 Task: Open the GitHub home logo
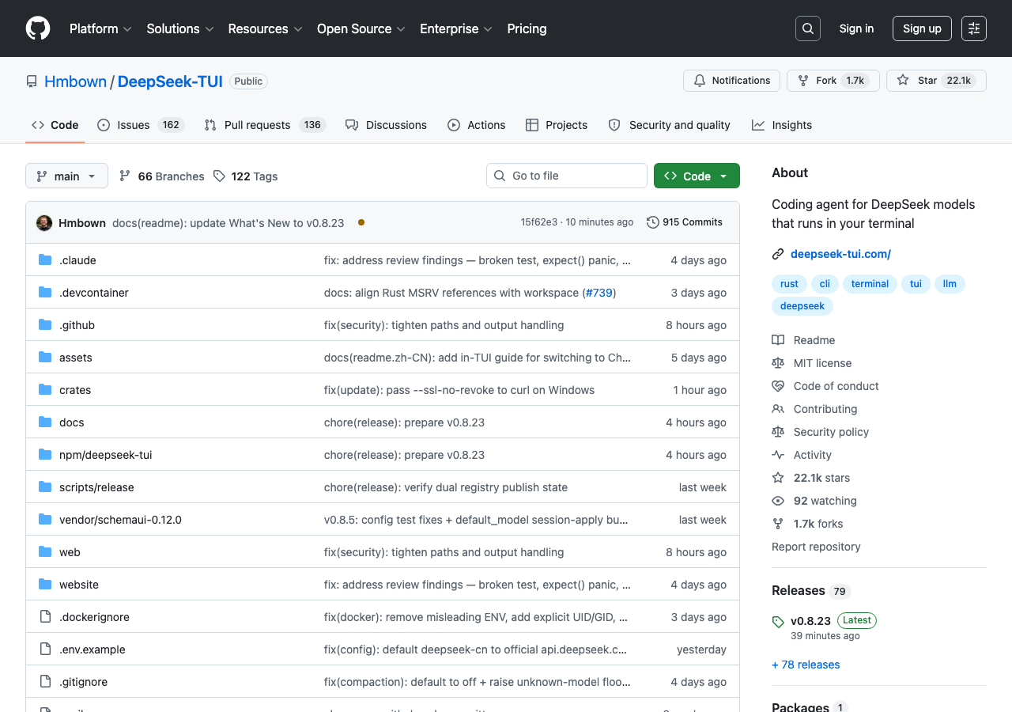(38, 28)
